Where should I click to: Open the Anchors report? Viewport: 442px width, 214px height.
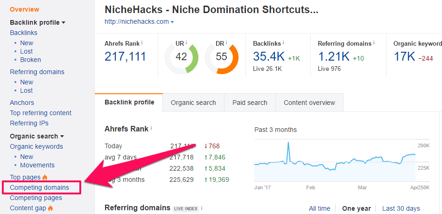[22, 103]
